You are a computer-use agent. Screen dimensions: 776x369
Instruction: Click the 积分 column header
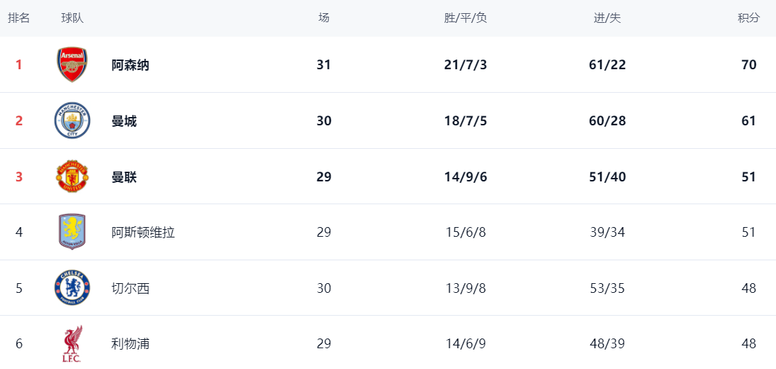(748, 18)
